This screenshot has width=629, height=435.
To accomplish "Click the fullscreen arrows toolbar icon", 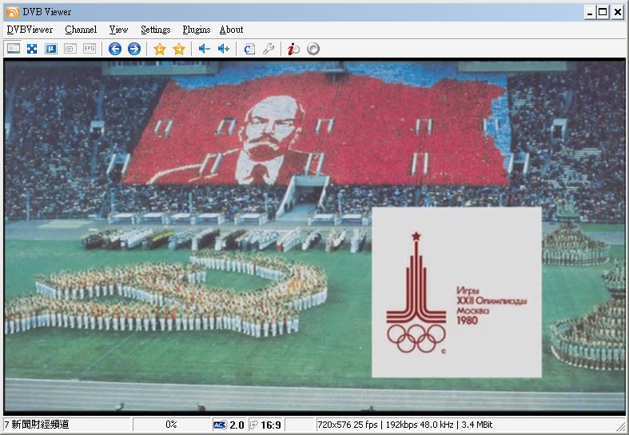I will click(32, 49).
